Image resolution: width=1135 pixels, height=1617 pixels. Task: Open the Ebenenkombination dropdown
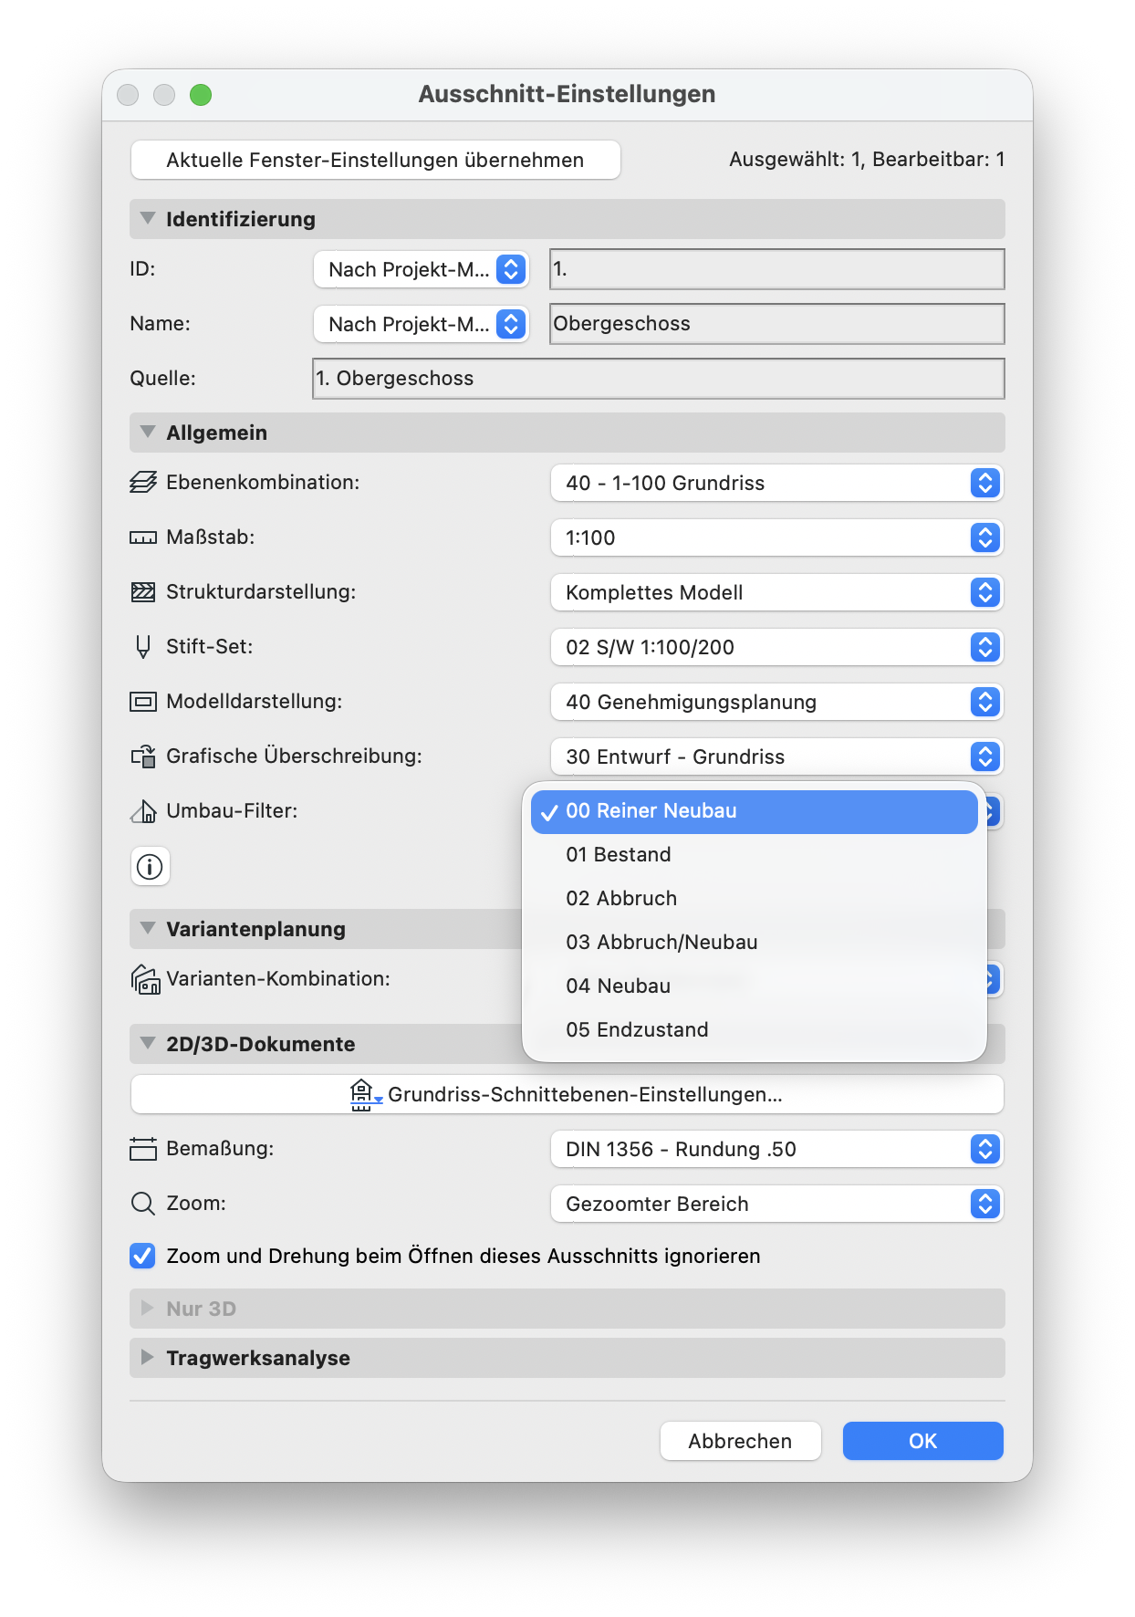pyautogui.click(x=776, y=483)
